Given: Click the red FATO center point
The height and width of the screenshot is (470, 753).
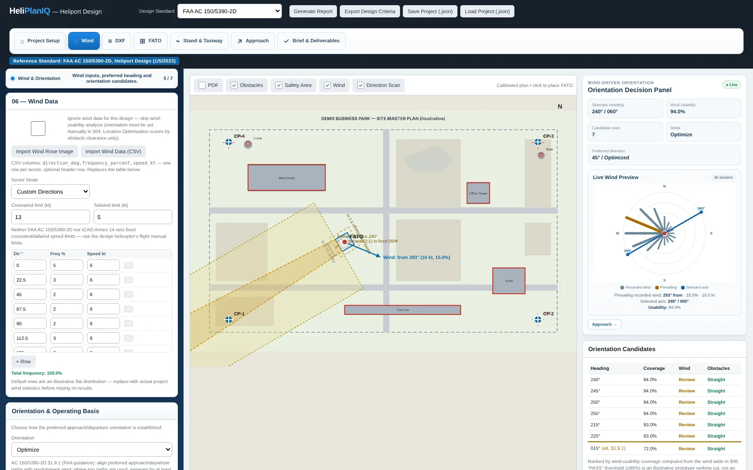Looking at the screenshot, I should (344, 242).
